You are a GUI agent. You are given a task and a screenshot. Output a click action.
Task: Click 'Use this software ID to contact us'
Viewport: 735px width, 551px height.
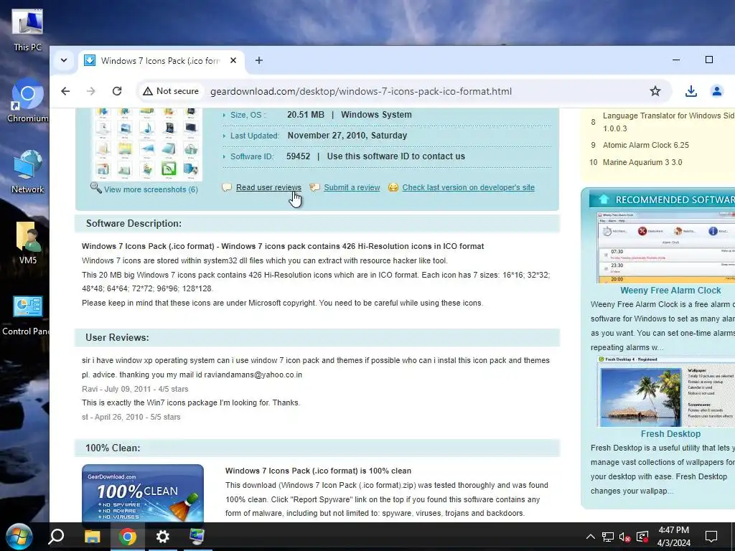pos(396,156)
